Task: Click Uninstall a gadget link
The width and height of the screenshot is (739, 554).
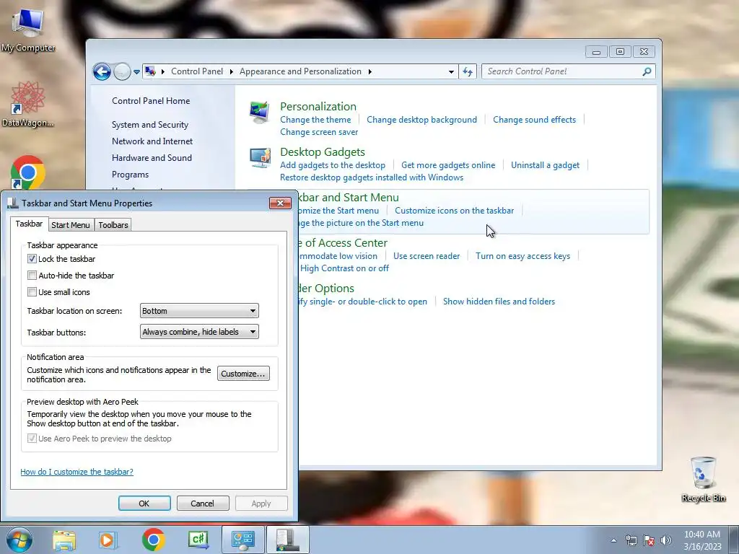Action: (546, 165)
